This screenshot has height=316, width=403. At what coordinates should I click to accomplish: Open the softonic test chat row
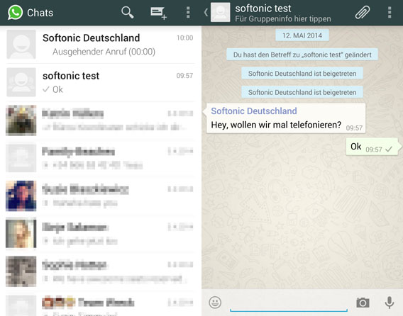100,82
